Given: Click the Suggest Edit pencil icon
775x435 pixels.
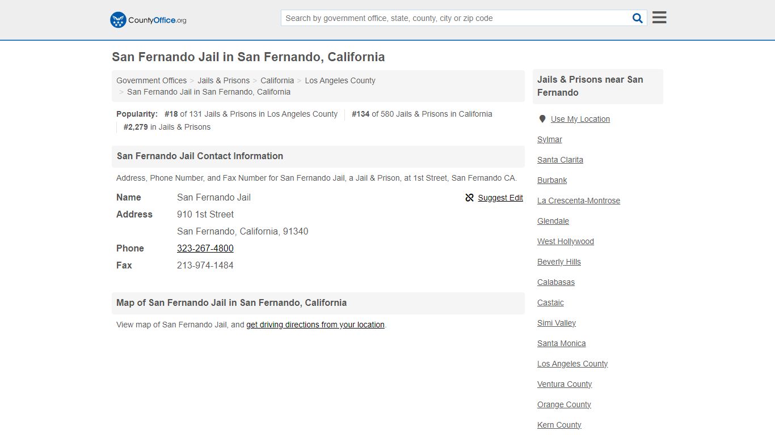Looking at the screenshot, I should click(x=469, y=198).
